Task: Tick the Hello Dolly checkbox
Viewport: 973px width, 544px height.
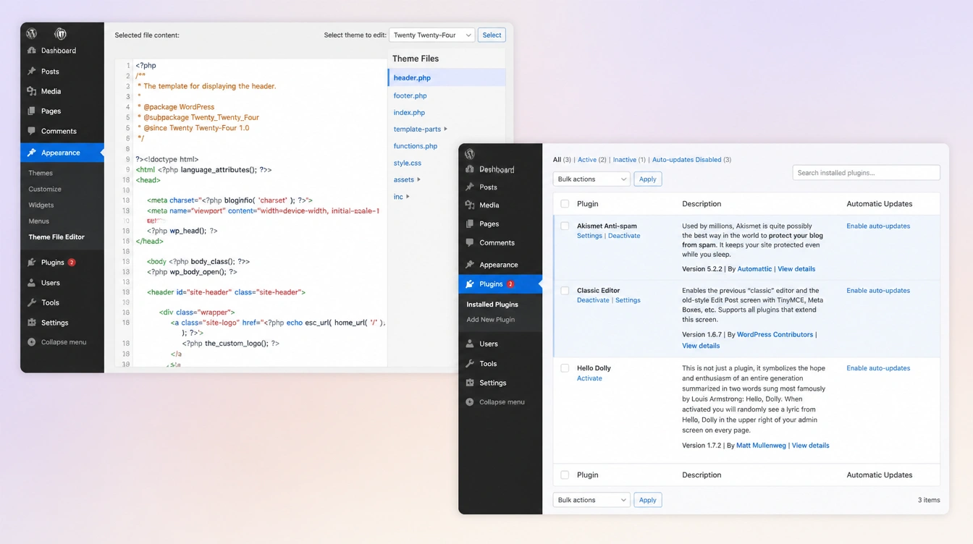Action: pos(565,368)
